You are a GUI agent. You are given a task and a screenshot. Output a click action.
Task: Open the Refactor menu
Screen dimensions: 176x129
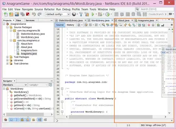click(x=50, y=9)
